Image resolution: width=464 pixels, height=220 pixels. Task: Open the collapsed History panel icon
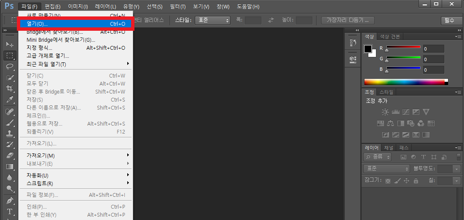pyautogui.click(x=353, y=43)
